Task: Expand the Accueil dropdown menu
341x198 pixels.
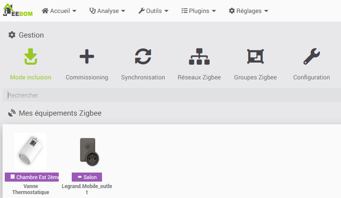Action: pyautogui.click(x=59, y=11)
